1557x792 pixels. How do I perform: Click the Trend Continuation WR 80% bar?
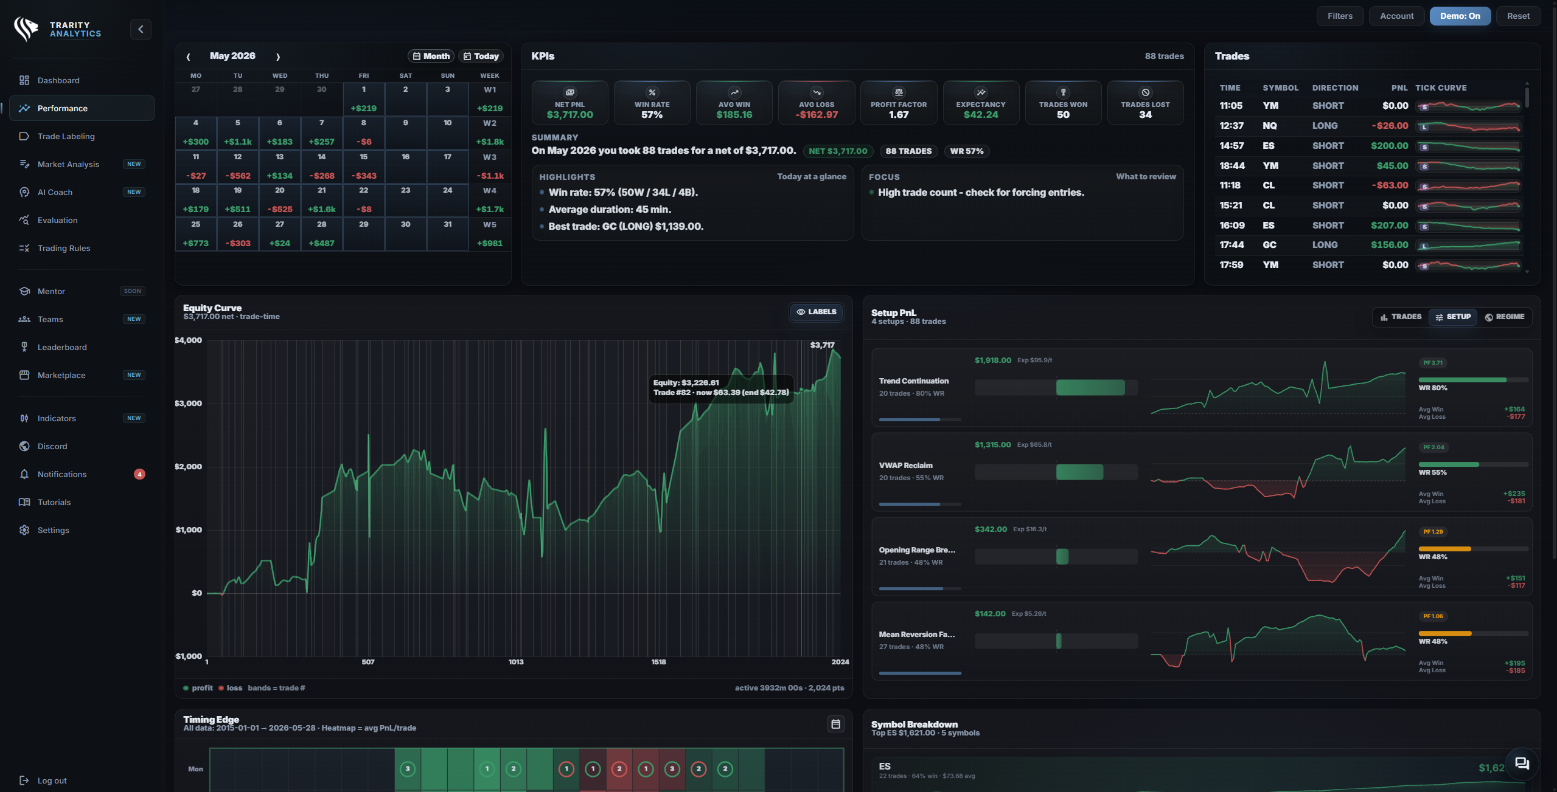pyautogui.click(x=1473, y=380)
